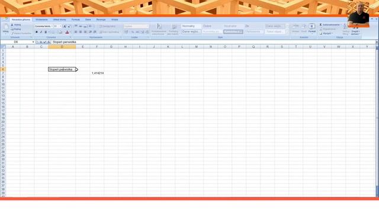Open the font size dropdown
Image resolution: width=379 pixels, height=213 pixels.
click(60, 26)
